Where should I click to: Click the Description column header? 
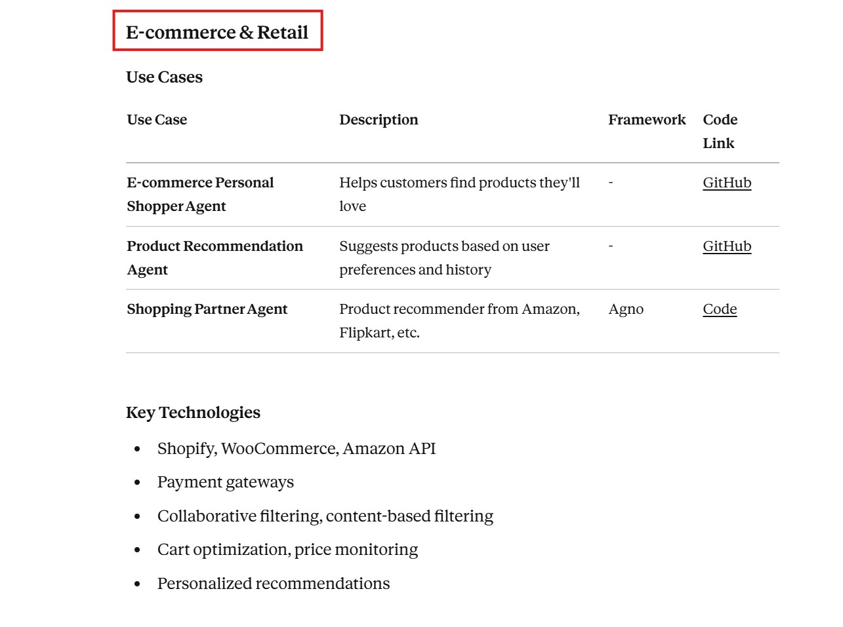pos(378,120)
